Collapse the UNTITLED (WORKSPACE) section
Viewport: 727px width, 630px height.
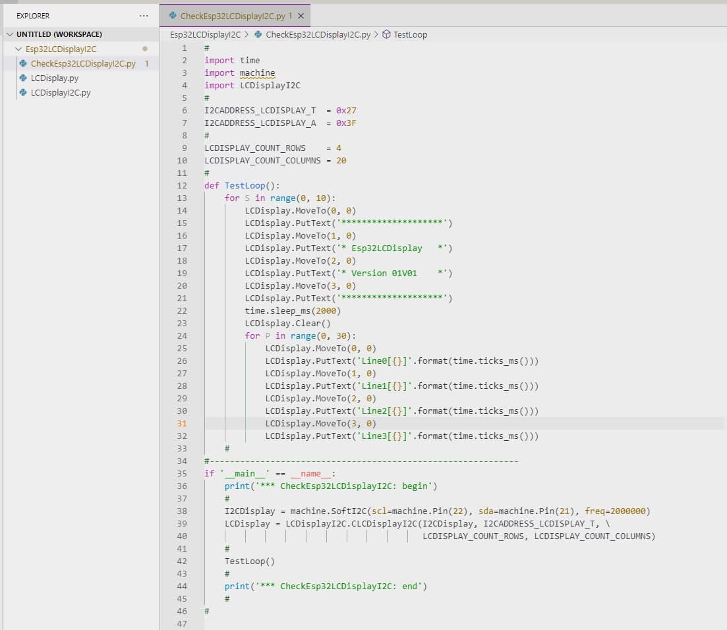point(9,34)
